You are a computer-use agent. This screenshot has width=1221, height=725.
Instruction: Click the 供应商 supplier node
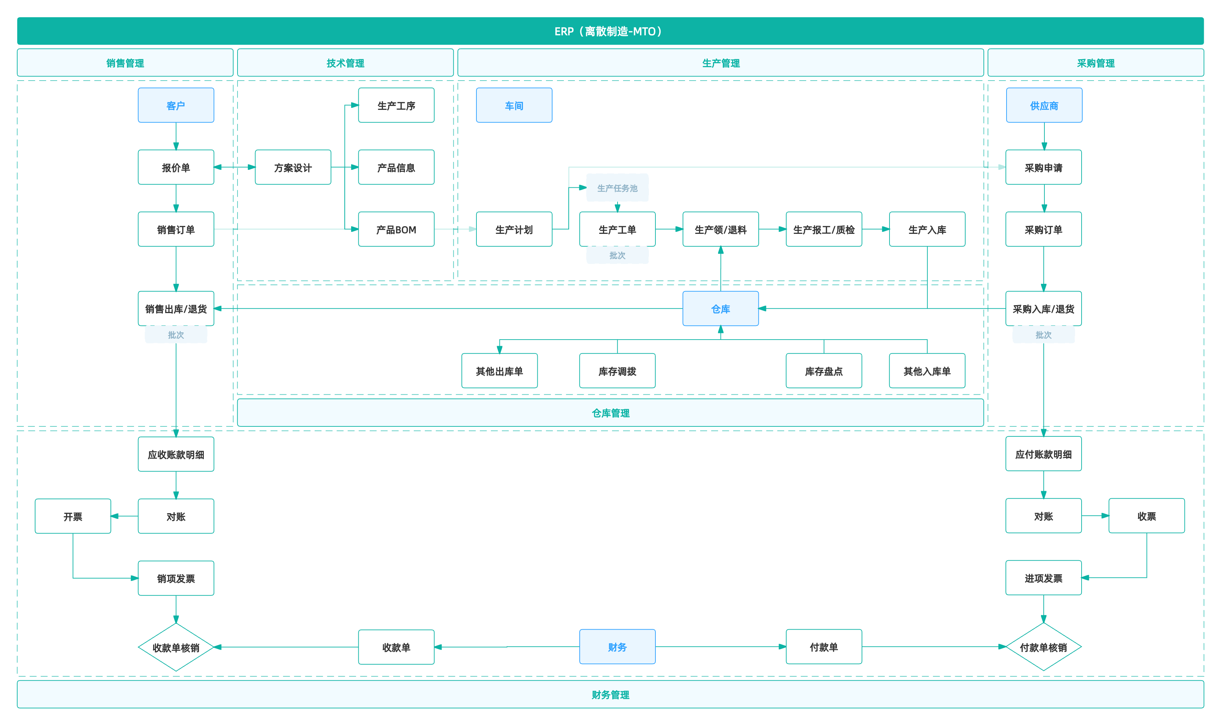pos(1044,105)
